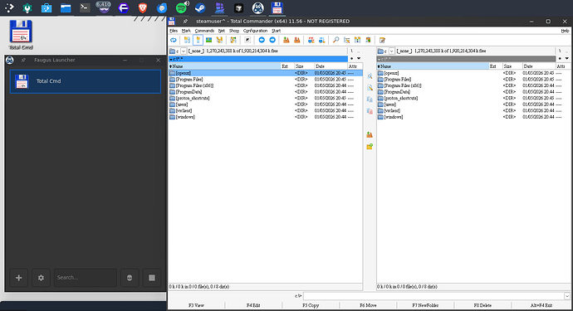Click the F6 Move button
Screen dimensions: 573x311
tap(368, 305)
